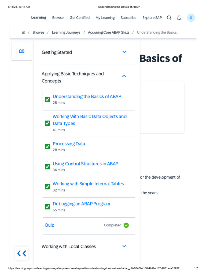This screenshot has height=275, width=206.
Task: Click Acquiring Core ABAP Skills breadcrumb
Action: [x=109, y=32]
